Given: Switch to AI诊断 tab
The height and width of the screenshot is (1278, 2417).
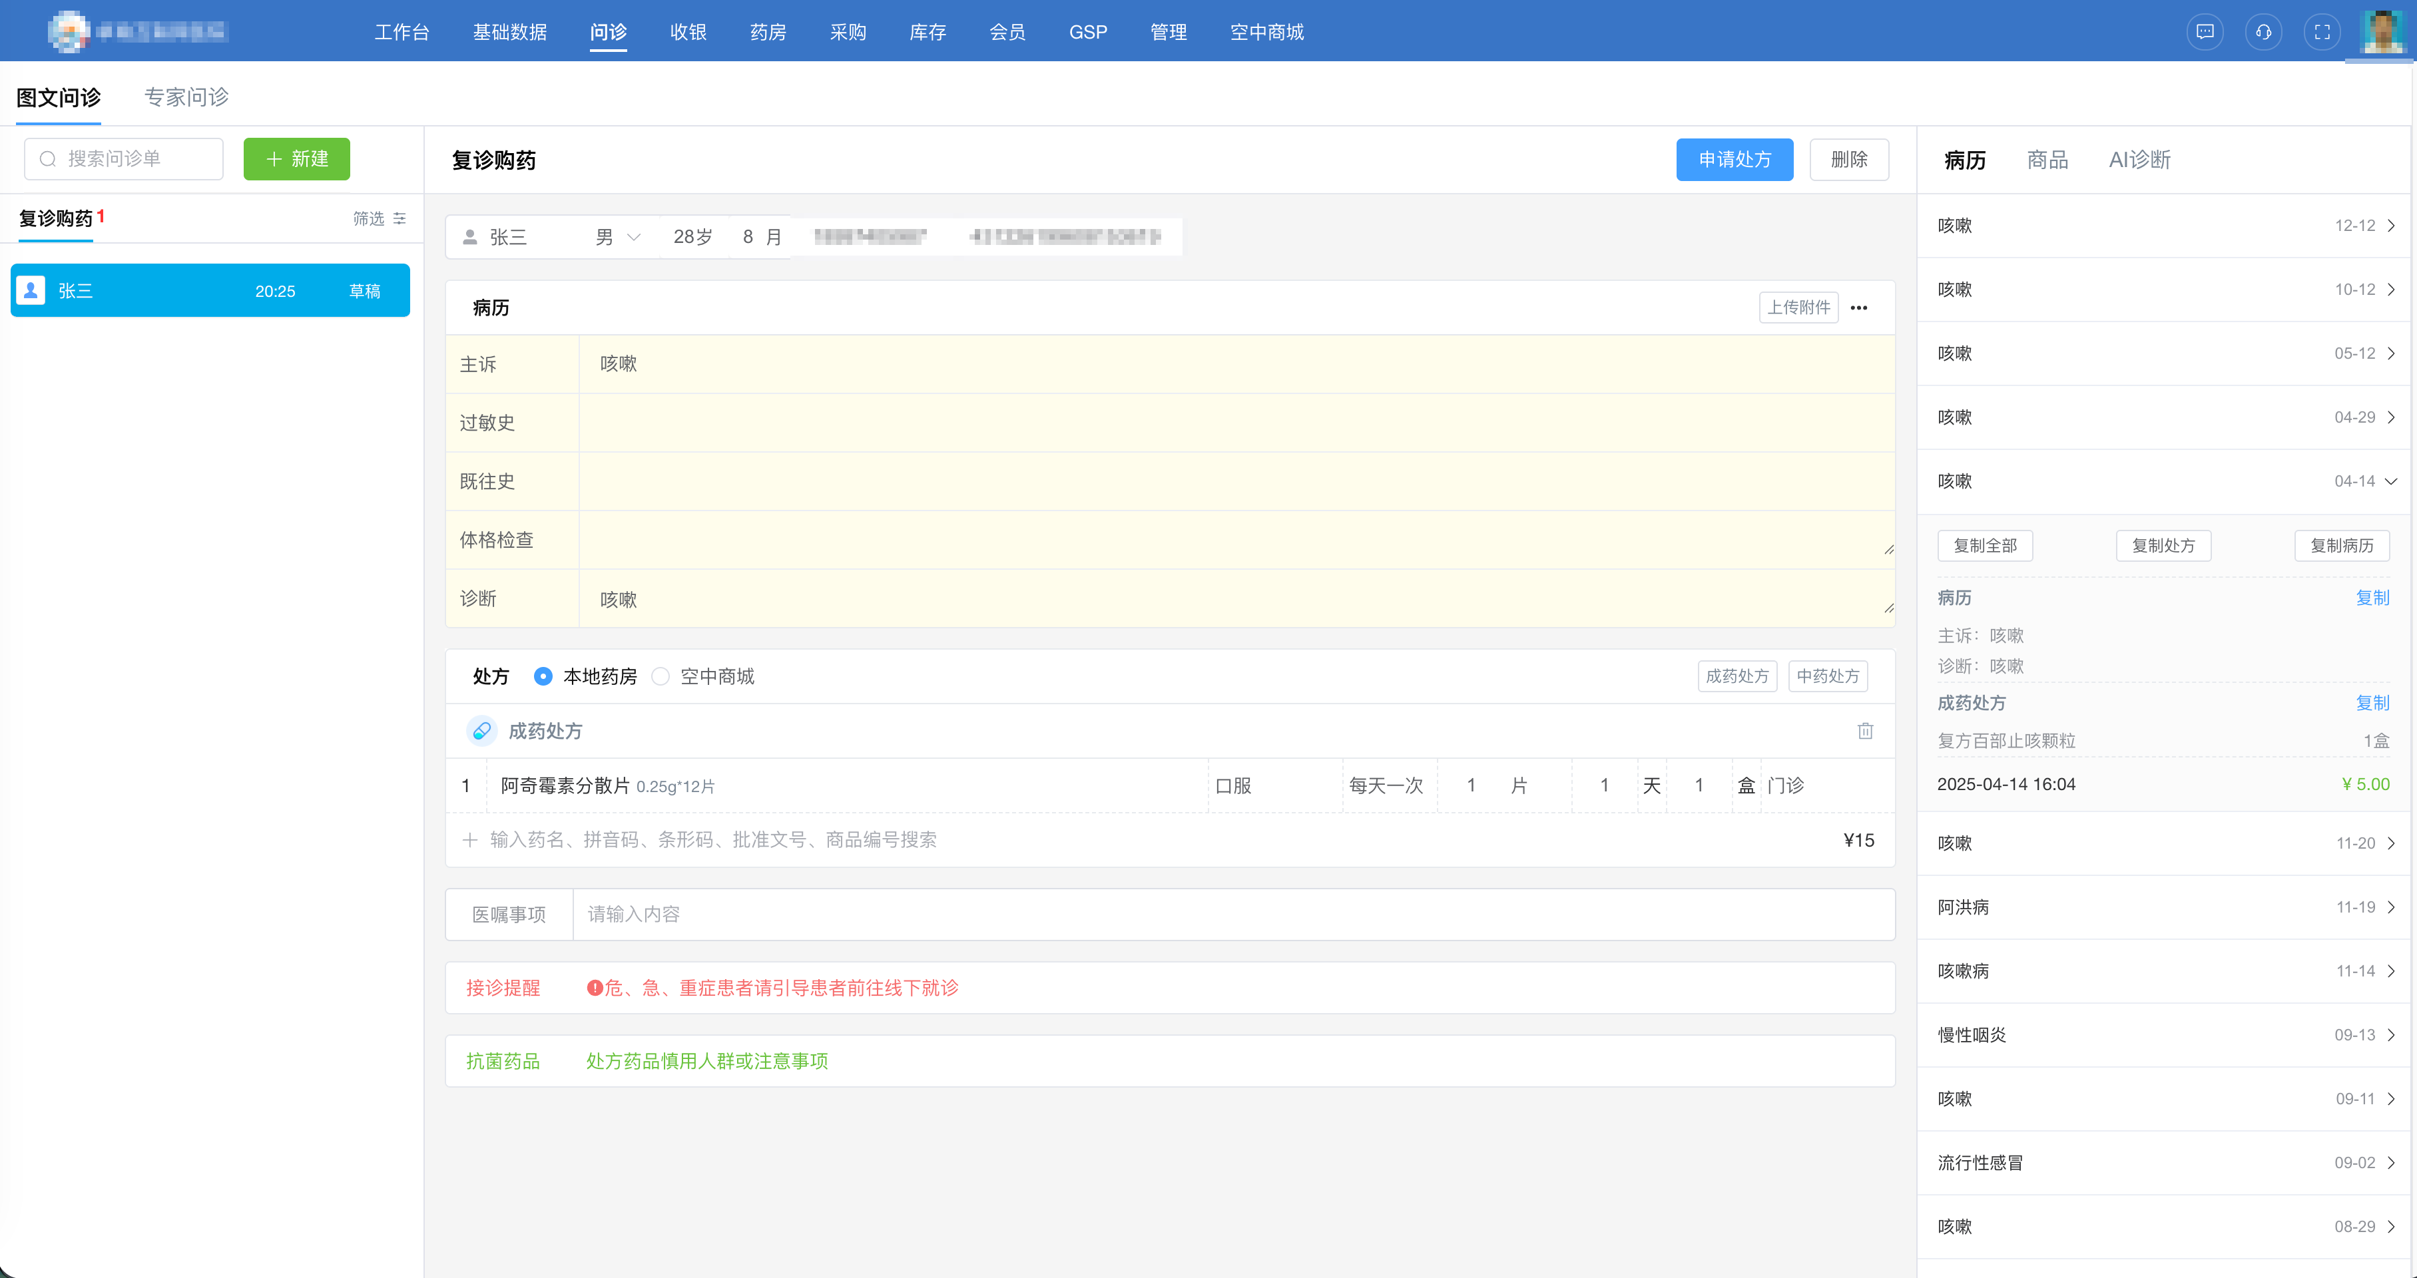Looking at the screenshot, I should (x=2139, y=160).
